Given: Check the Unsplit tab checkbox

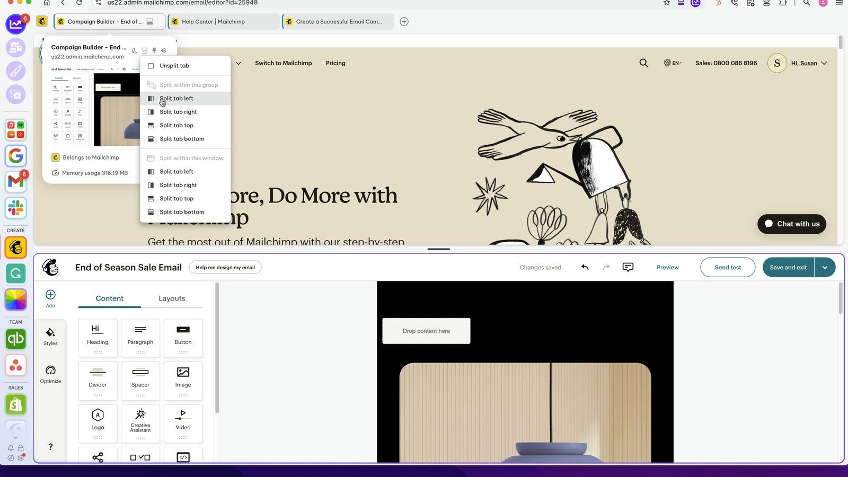Looking at the screenshot, I should [x=151, y=66].
